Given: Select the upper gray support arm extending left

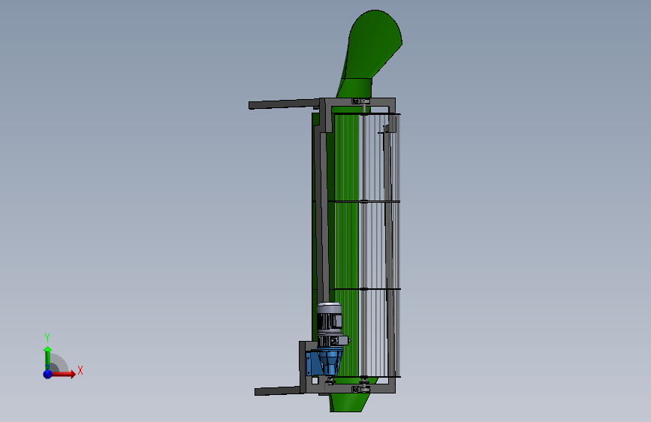Looking at the screenshot, I should point(284,104).
